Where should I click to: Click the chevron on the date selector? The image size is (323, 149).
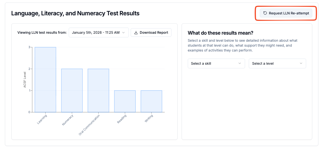tap(123, 32)
